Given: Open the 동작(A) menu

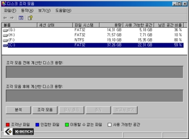Looking at the screenshot, I should [27, 11].
